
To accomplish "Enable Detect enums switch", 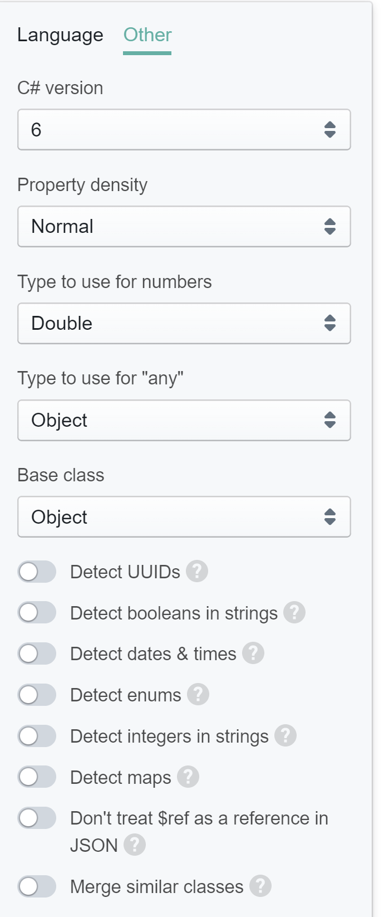I will coord(37,695).
